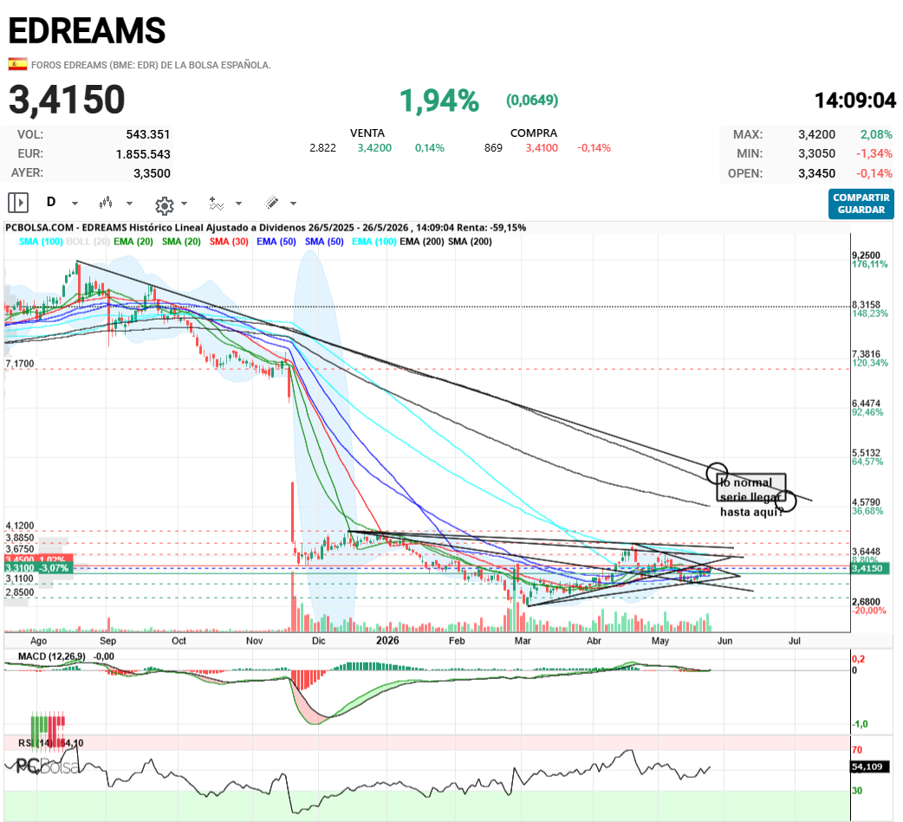
Task: Expand the D timeframe dropdown arrow
Action: [75, 204]
